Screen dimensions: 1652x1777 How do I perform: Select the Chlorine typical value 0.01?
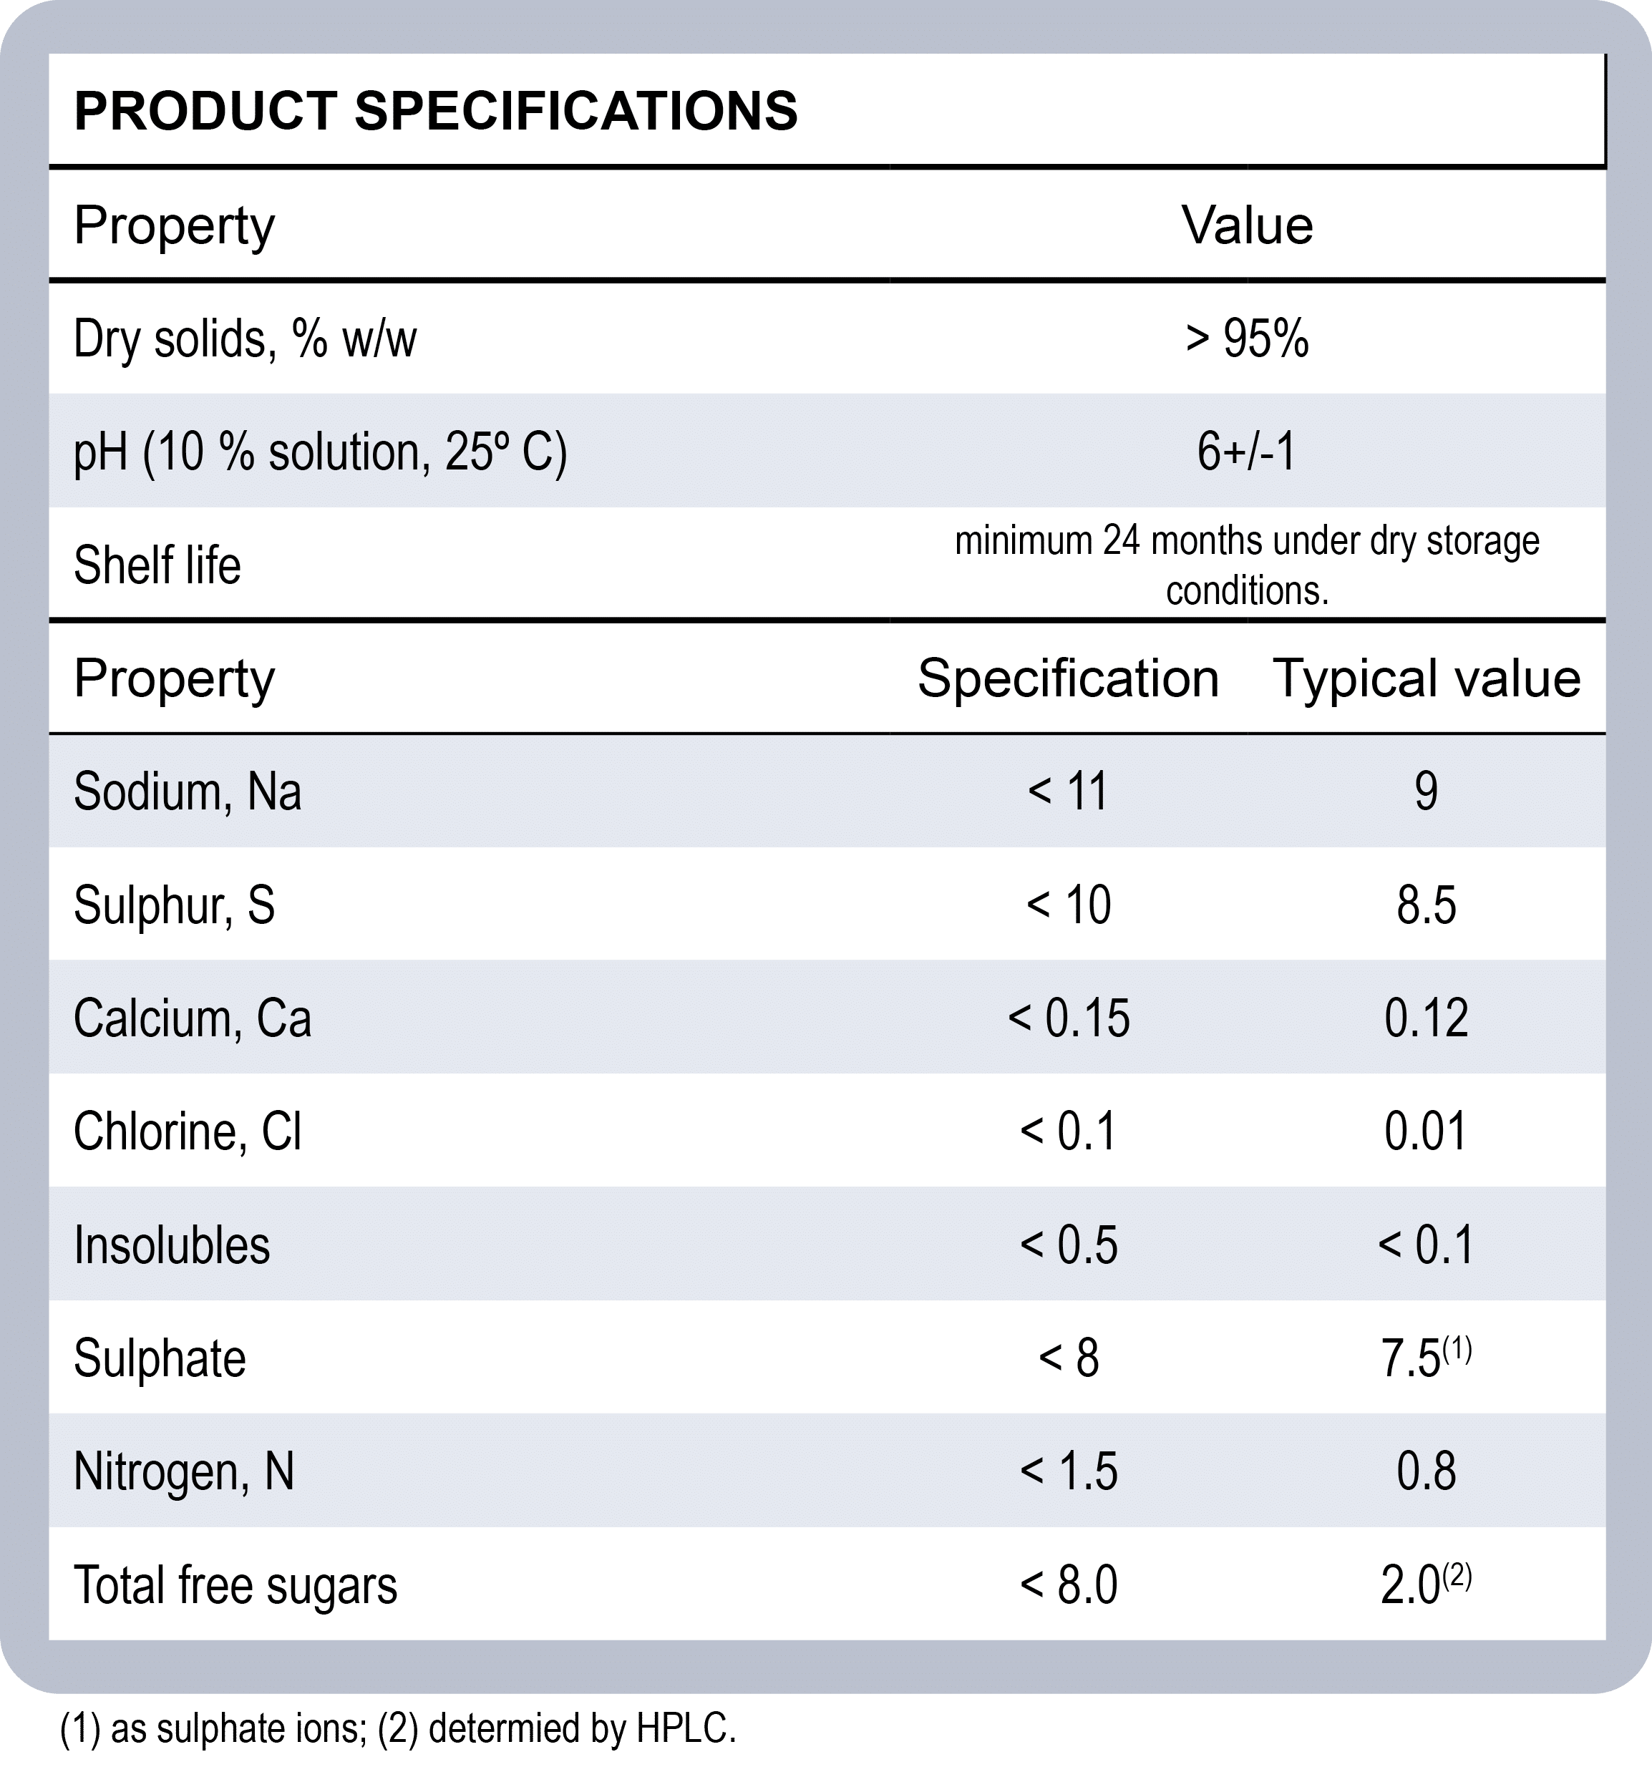click(x=1427, y=1131)
